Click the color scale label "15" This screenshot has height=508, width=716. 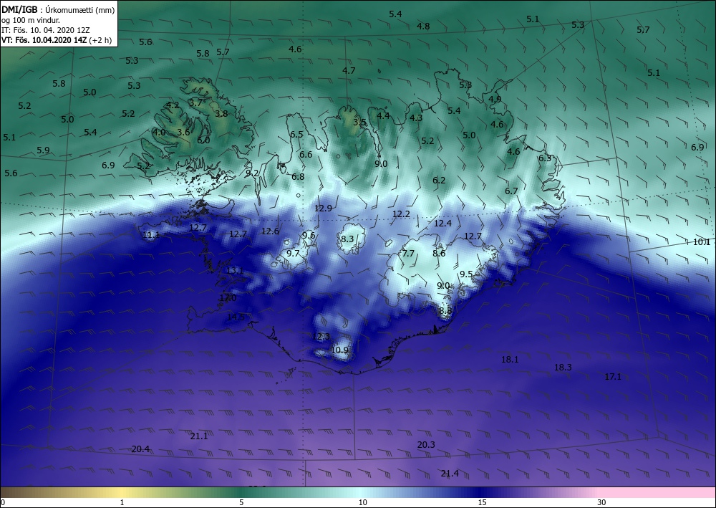pos(482,502)
